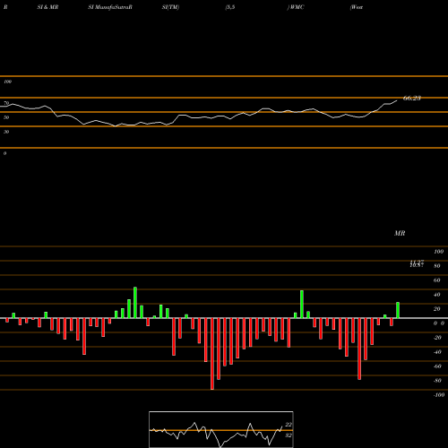
Task: Click the 'SI(TM)' header text
Action: pos(170,7)
